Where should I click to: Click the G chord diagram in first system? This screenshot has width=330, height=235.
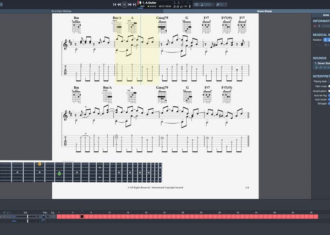pyautogui.click(x=186, y=27)
